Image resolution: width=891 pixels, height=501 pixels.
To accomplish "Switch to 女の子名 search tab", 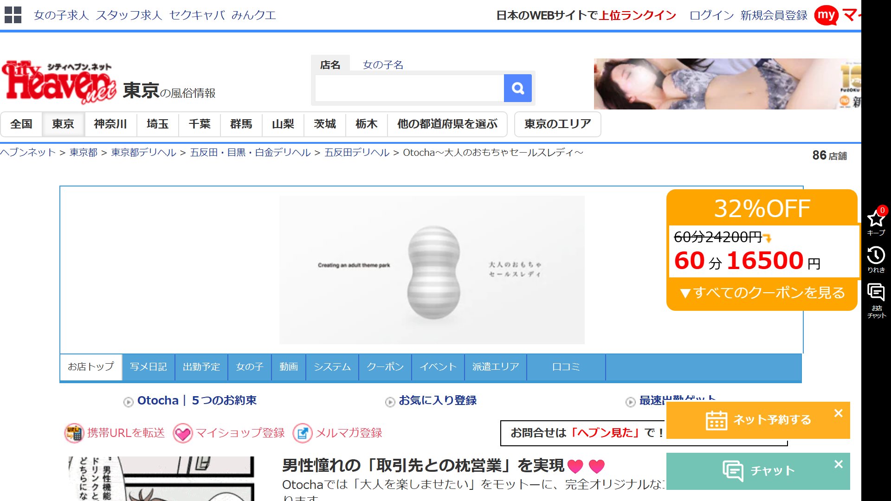I will [x=383, y=65].
